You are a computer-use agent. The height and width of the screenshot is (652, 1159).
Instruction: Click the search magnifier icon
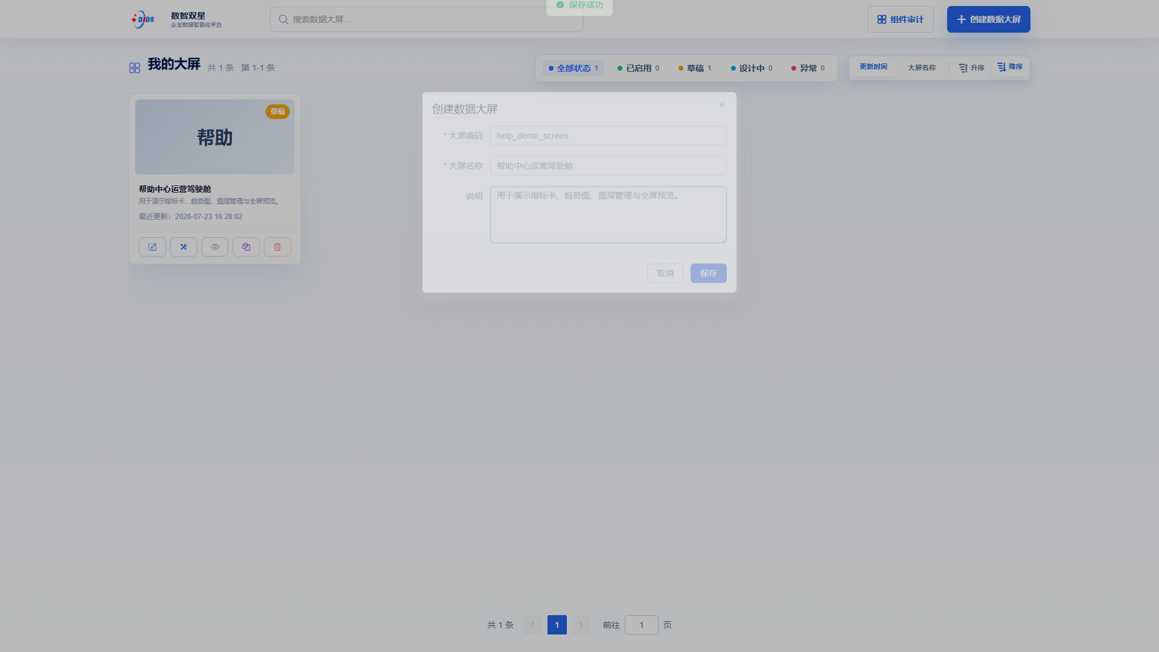[283, 19]
